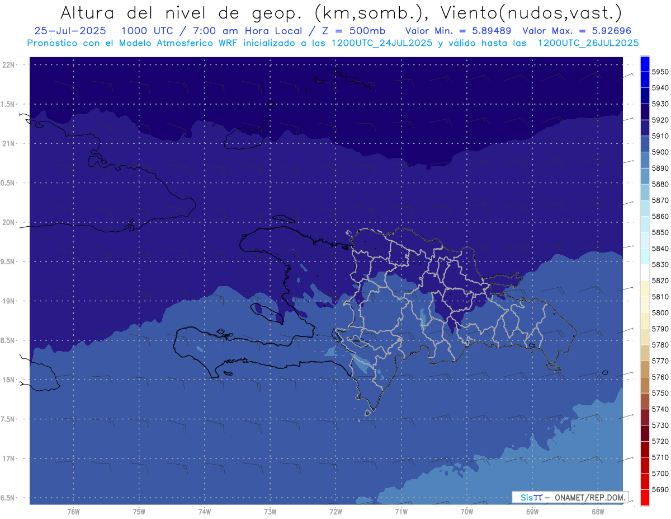Click the '5790' colorbar value
Image resolution: width=671 pixels, height=519 pixels.
[660, 329]
